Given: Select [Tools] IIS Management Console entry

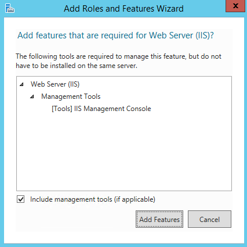Looking at the screenshot, I should coord(101,109).
